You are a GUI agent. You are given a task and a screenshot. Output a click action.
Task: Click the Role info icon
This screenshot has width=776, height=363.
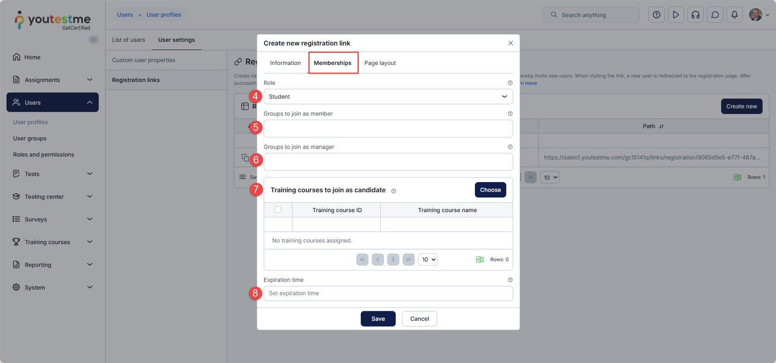(510, 83)
